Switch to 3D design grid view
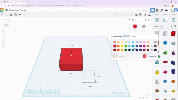 tap(152, 10)
